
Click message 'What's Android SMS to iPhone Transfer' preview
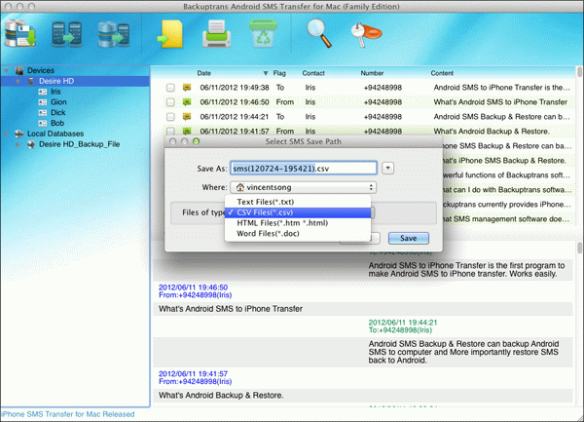tap(231, 309)
